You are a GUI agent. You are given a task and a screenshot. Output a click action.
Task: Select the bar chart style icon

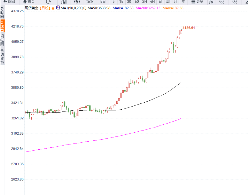point(64,2)
